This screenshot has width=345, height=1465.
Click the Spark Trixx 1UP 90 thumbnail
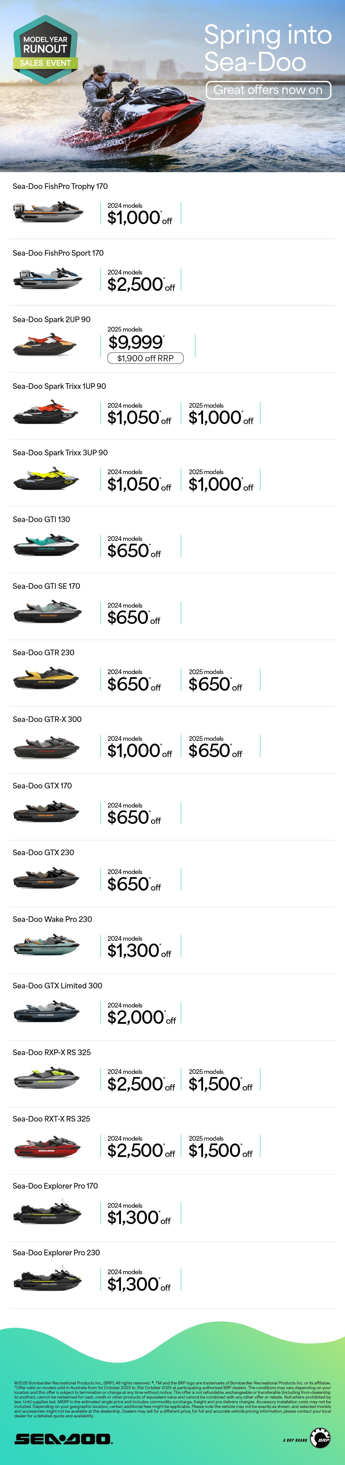(45, 412)
